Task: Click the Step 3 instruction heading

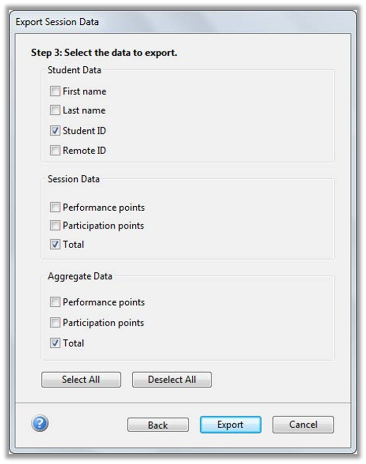Action: pyautogui.click(x=104, y=53)
